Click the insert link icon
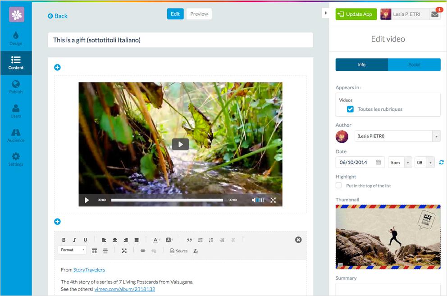Screen dimensions: 447x296 [x=143, y=251]
